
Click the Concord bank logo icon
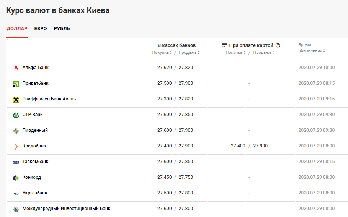click(16, 178)
